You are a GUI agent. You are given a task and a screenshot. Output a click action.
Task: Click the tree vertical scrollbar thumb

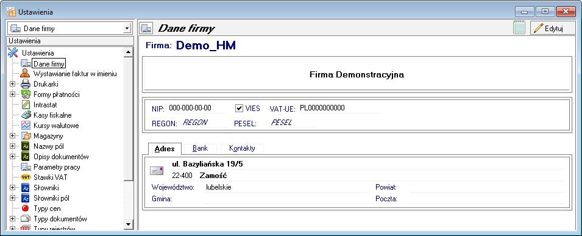(x=128, y=119)
